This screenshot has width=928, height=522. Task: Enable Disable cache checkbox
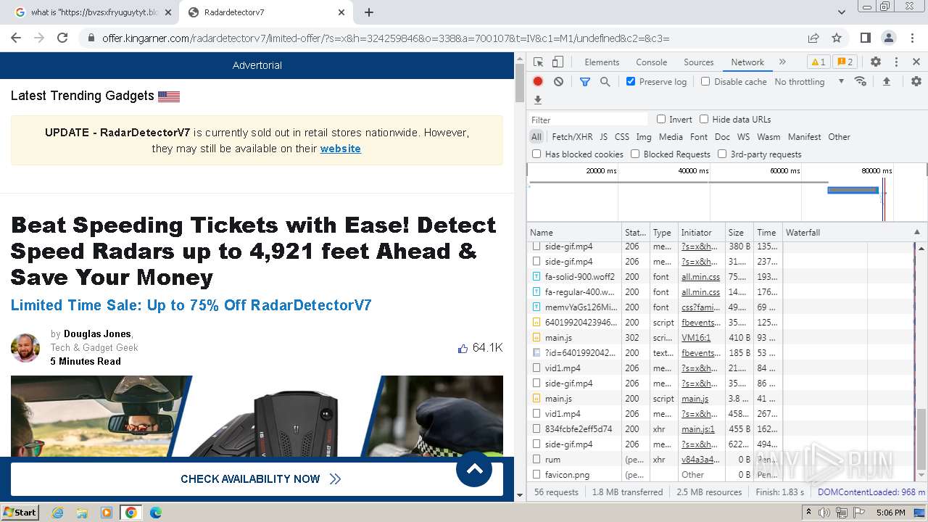[x=705, y=81]
